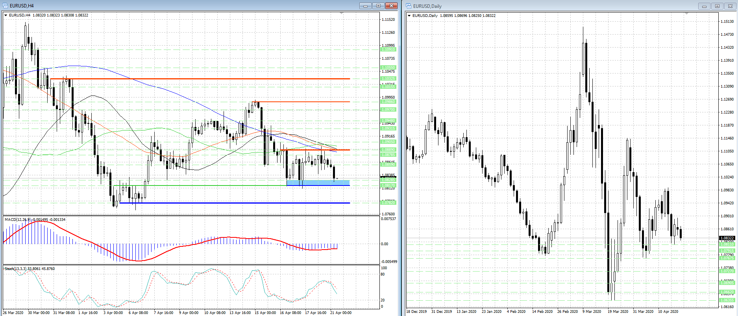The width and height of the screenshot is (738, 316).
Task: Click the 18 Dec 2019 date on Daily axis
Action: pos(416,312)
